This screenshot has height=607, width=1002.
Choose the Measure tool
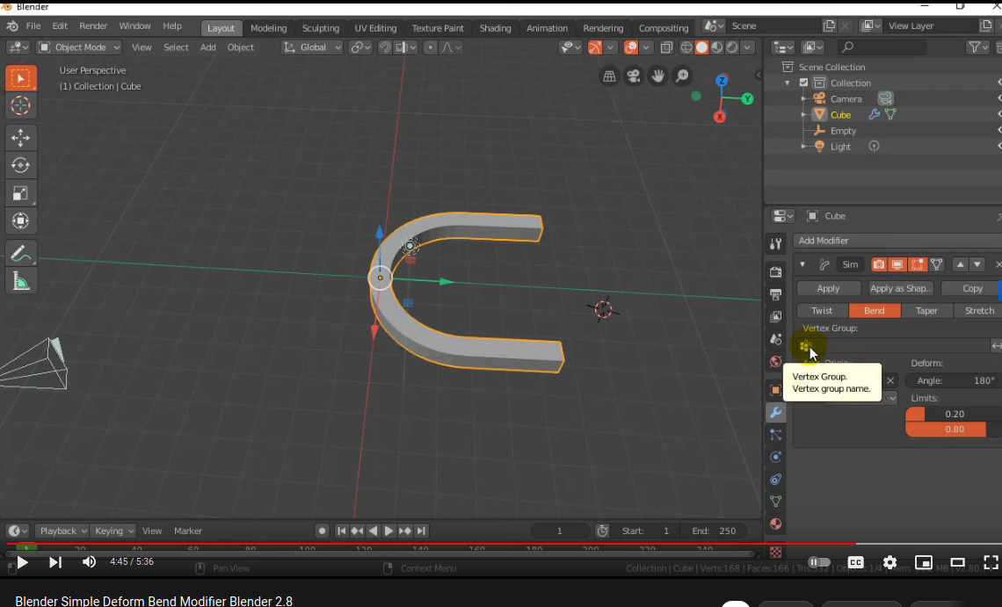pyautogui.click(x=21, y=281)
